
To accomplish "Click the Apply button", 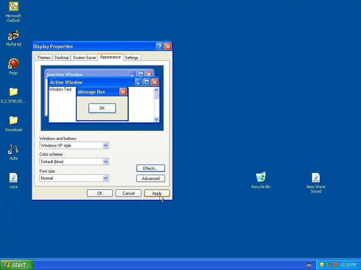I will pos(157,193).
